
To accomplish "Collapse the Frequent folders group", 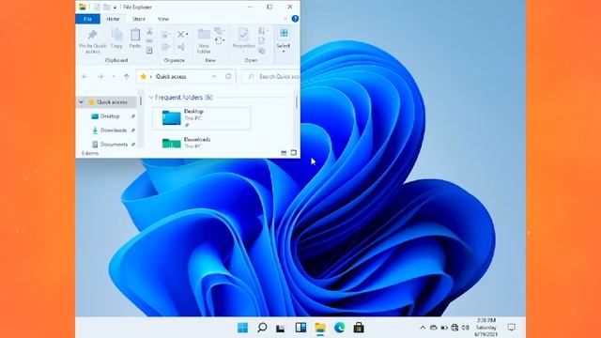I will pyautogui.click(x=151, y=98).
